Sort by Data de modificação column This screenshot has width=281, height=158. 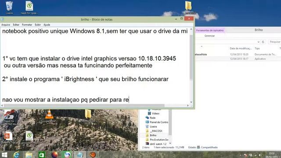pyautogui.click(x=241, y=48)
